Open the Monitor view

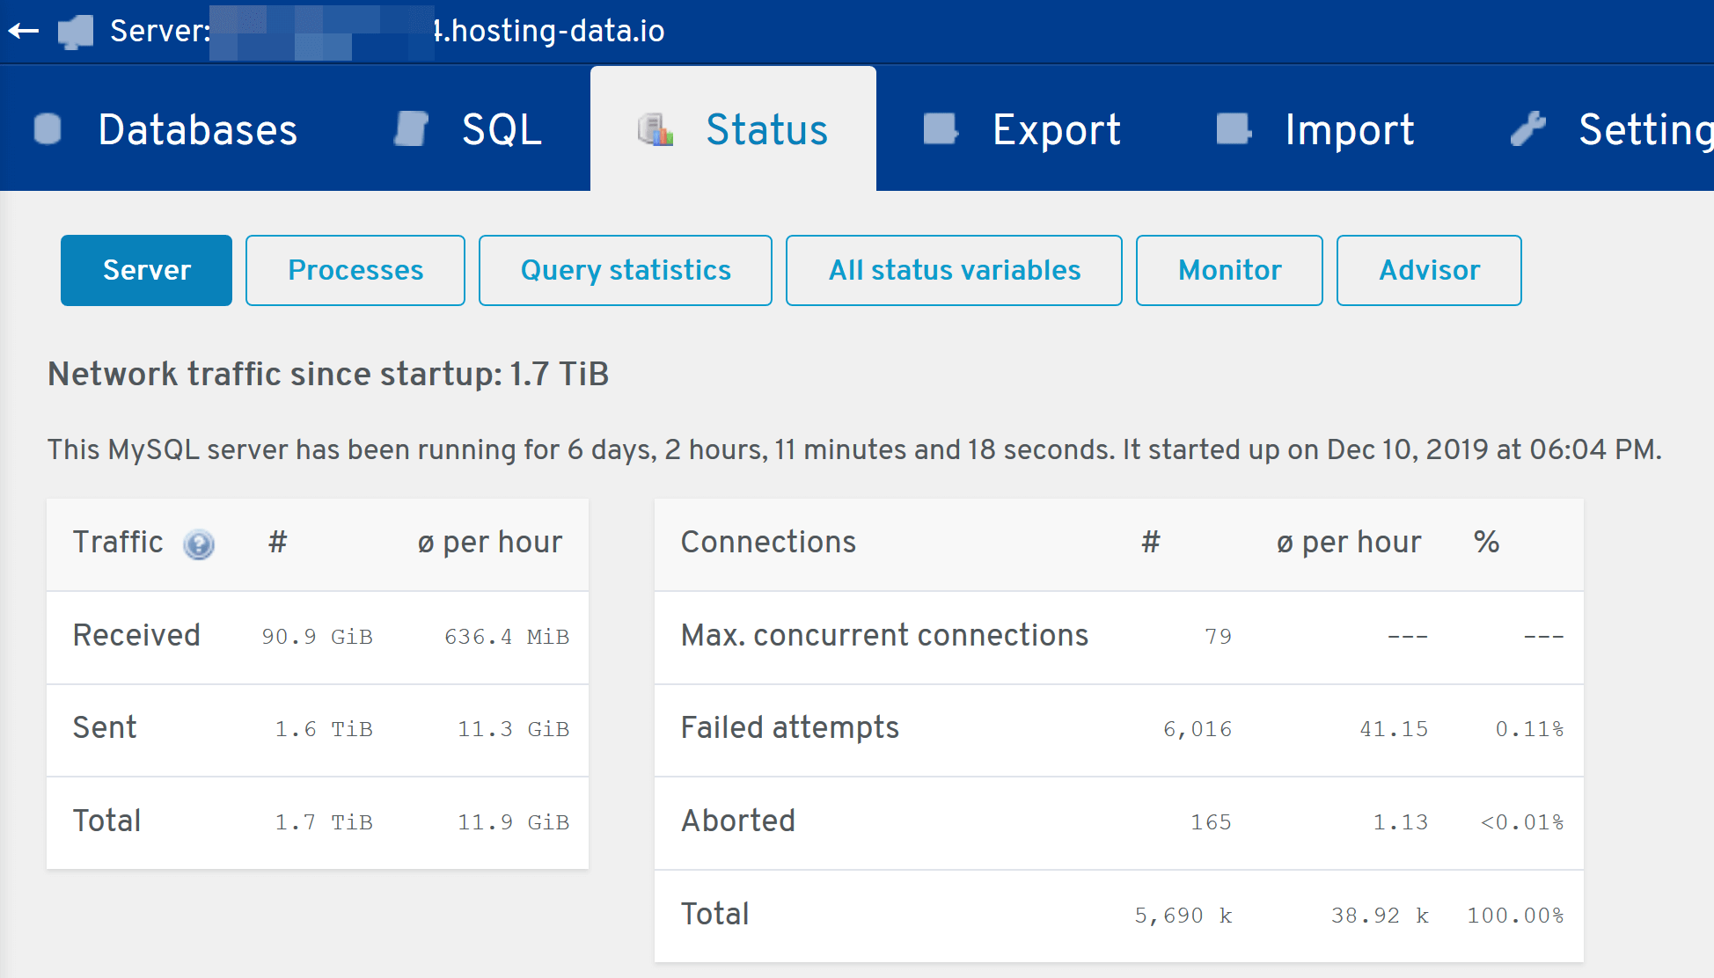tap(1229, 270)
